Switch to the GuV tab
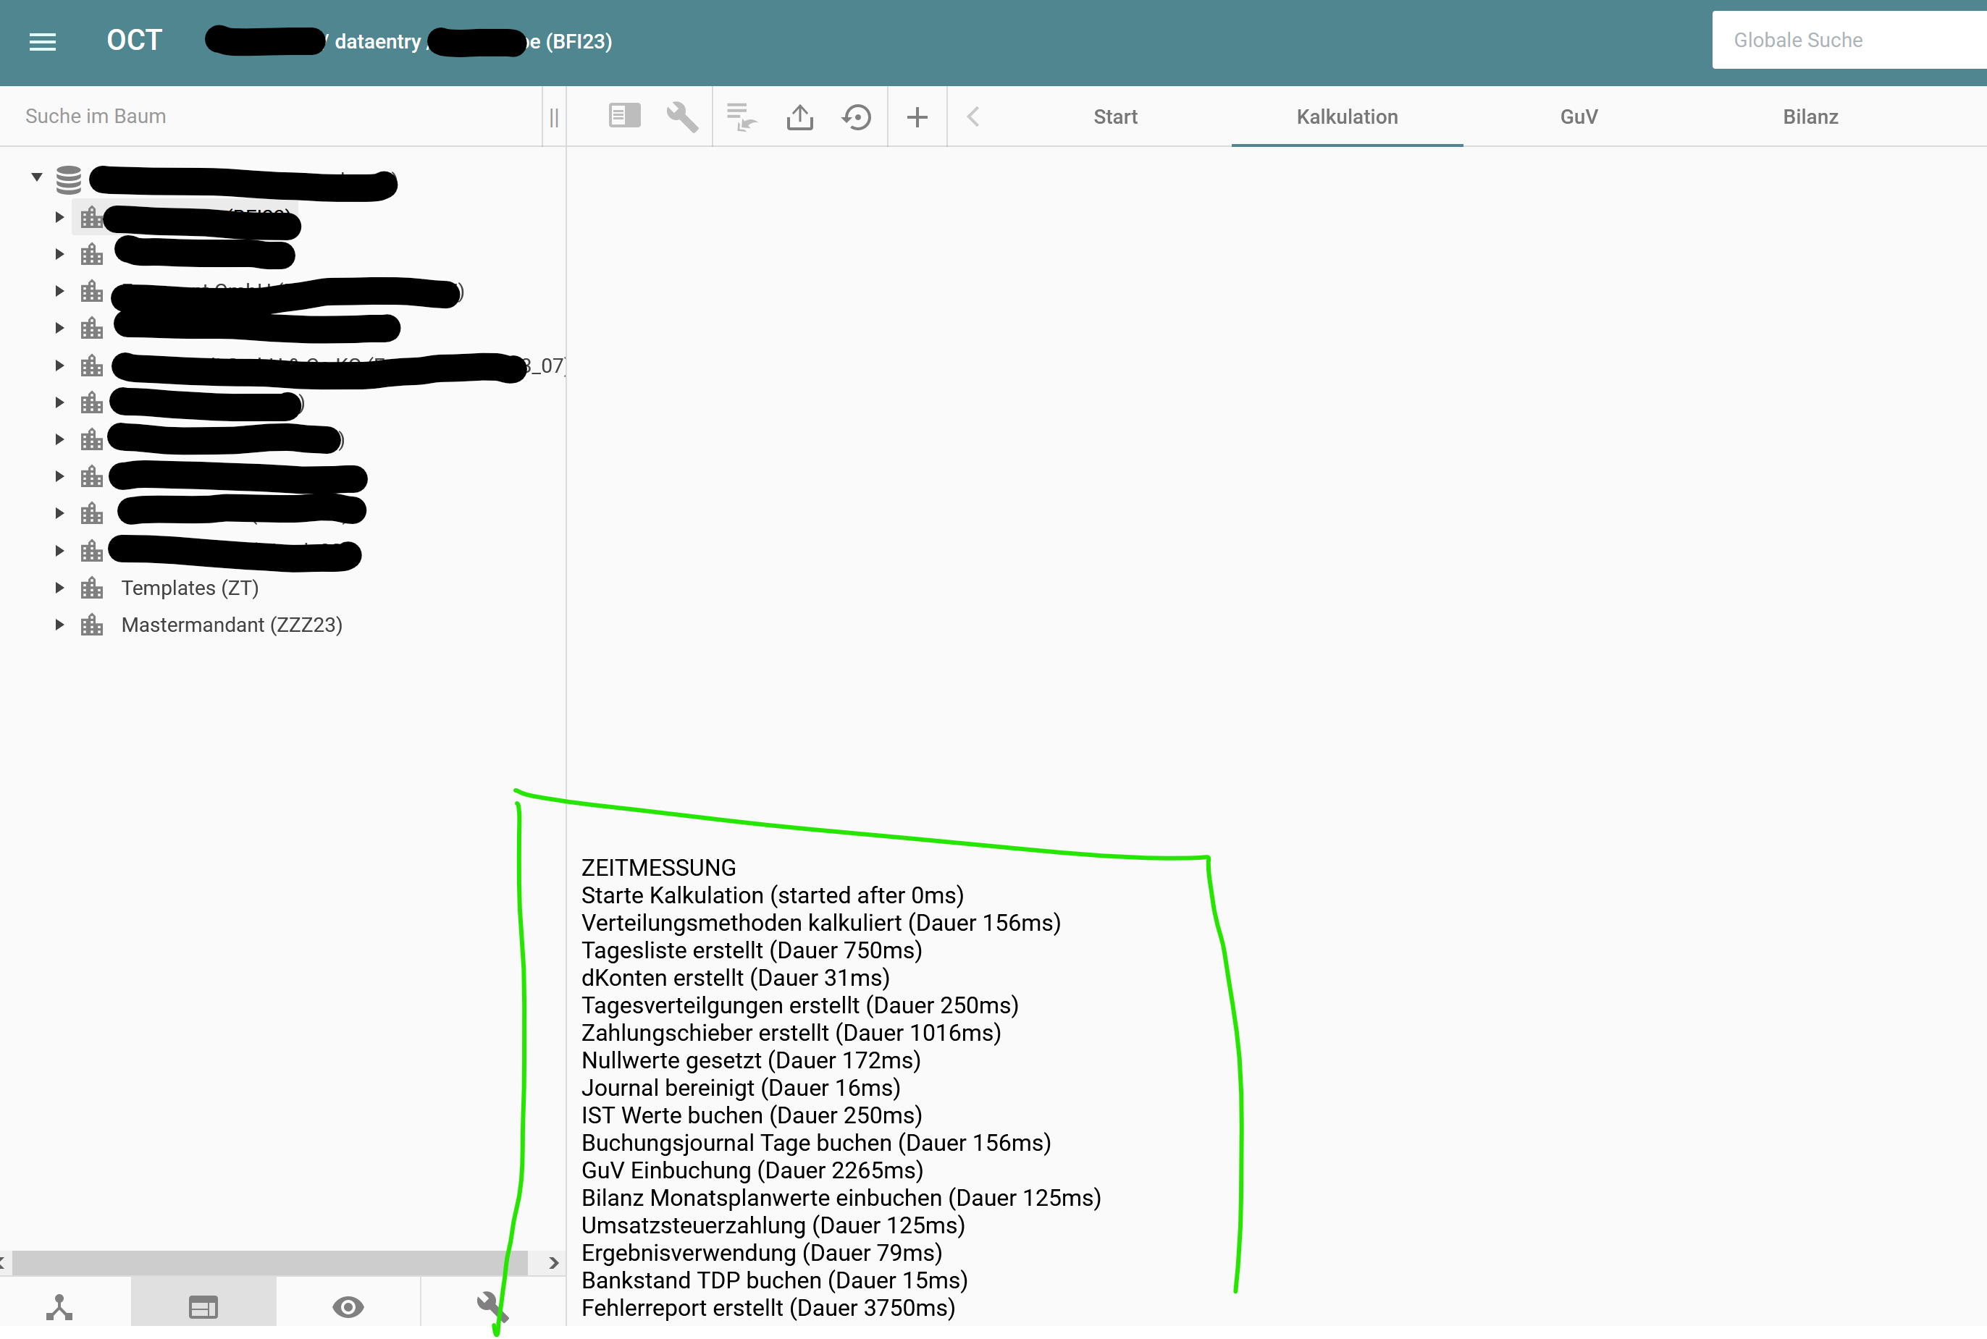Viewport: 1987px width, 1339px height. pos(1578,116)
